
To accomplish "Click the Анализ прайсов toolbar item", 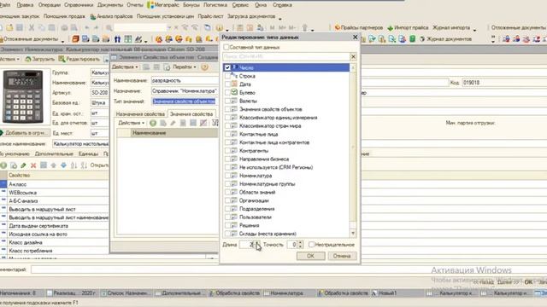I will [112, 16].
